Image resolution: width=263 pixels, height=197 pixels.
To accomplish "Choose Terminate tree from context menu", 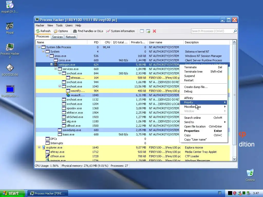I will (x=203, y=72).
